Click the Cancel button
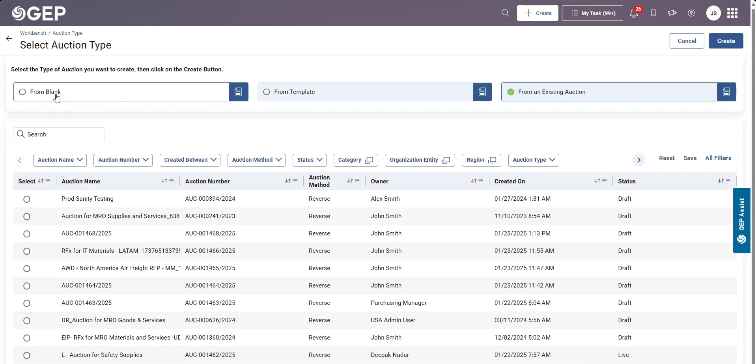756x364 pixels. (687, 41)
